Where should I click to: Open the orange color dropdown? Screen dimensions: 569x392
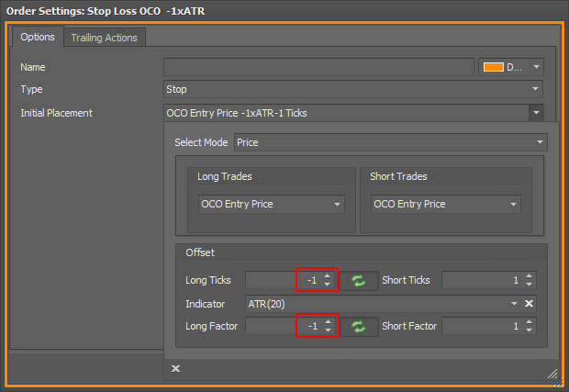click(x=510, y=67)
